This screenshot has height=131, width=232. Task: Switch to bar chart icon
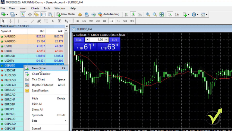[126, 14]
